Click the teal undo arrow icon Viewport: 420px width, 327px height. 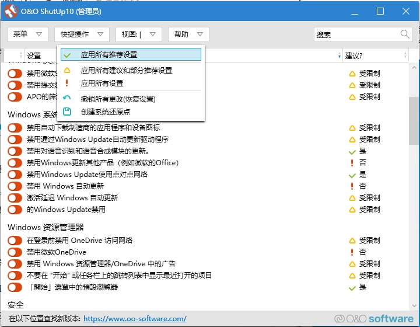(66, 98)
